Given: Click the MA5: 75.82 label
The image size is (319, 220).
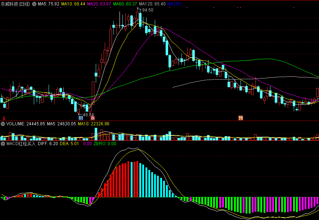Looking at the screenshot, I should coord(49,4).
